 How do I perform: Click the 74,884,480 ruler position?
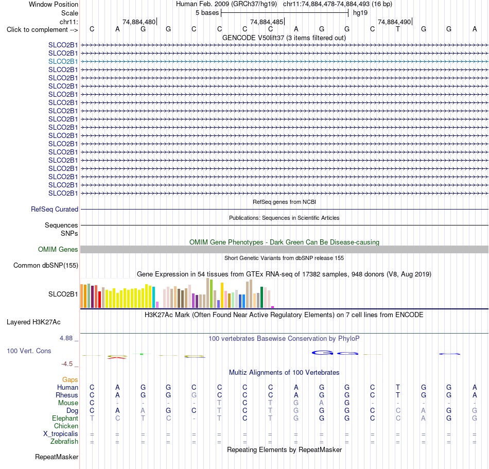139,22
